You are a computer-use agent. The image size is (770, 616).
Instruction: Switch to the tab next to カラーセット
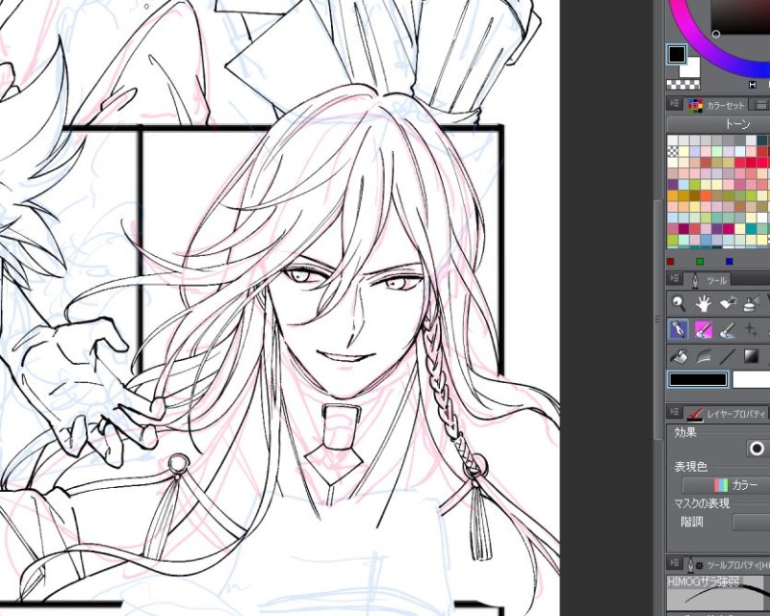[x=759, y=105]
